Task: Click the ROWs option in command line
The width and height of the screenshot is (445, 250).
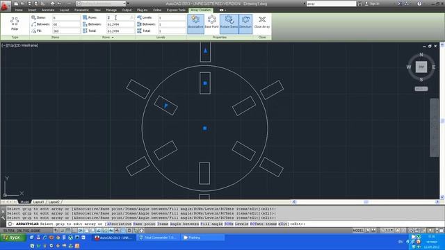Action: [x=229, y=224]
